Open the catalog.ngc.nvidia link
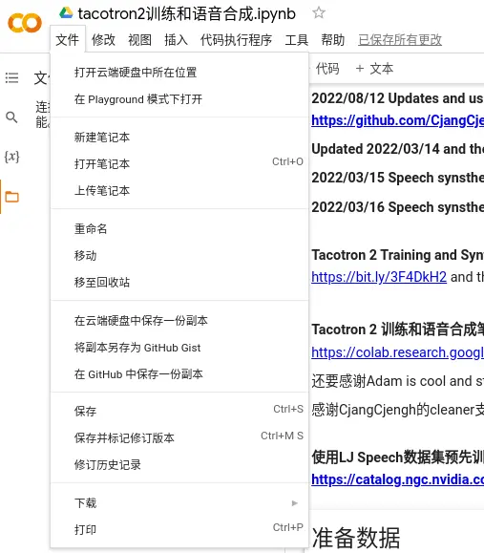 pos(398,479)
